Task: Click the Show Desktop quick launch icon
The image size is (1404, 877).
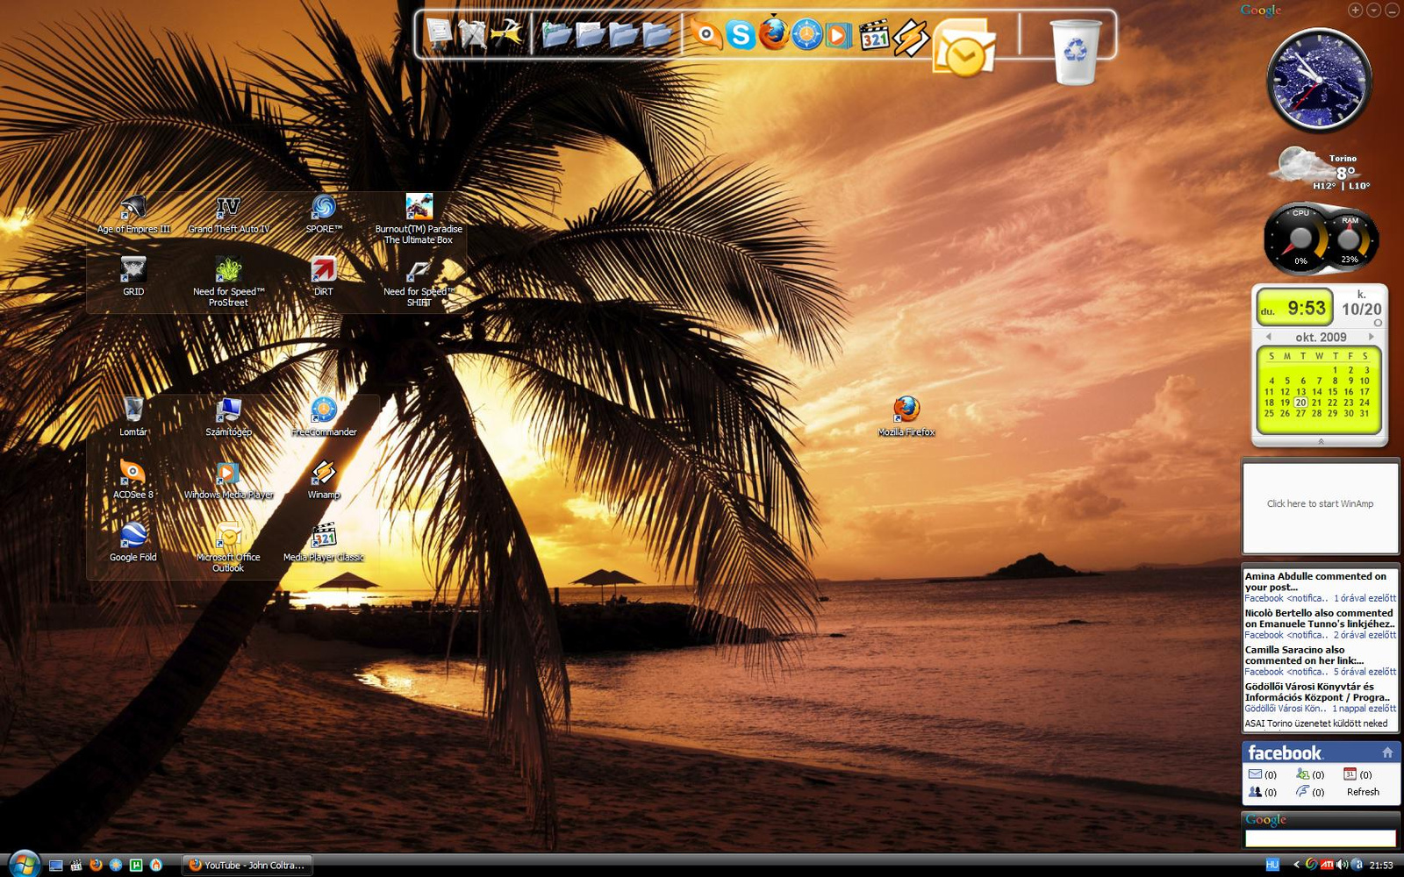Action: (56, 865)
